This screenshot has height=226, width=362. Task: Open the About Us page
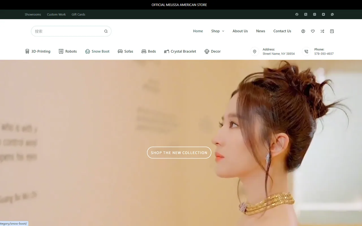coord(240,31)
